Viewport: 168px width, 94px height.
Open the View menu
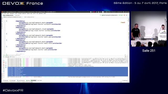(8, 14)
